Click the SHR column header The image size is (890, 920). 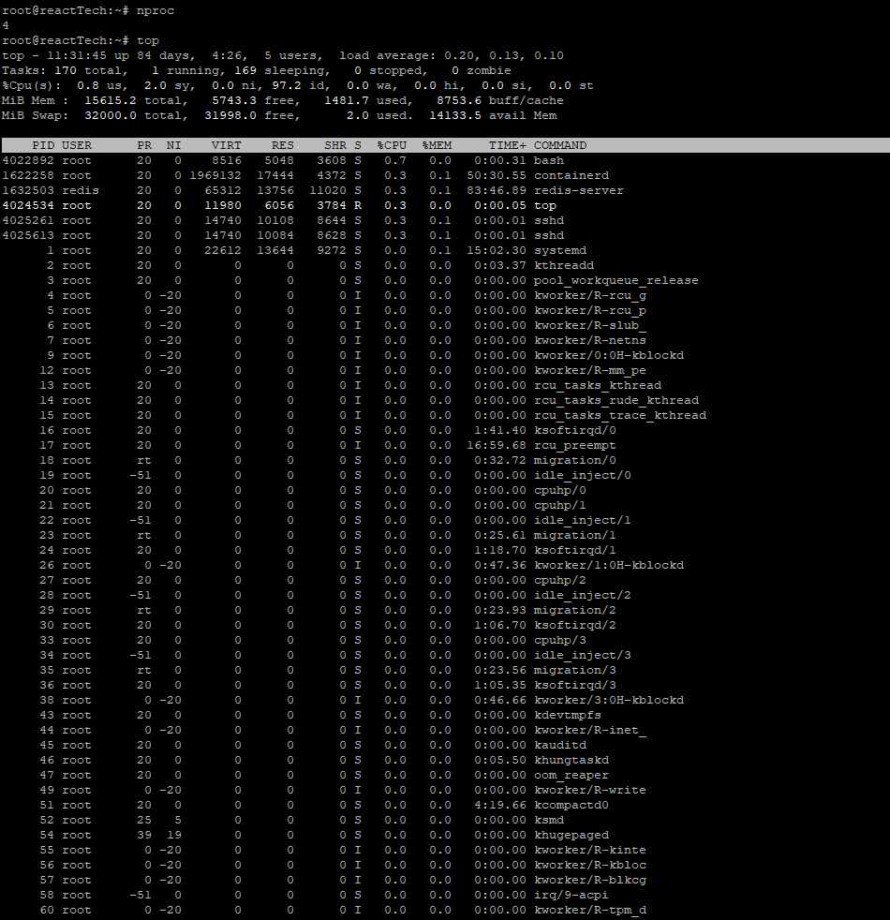coord(335,145)
